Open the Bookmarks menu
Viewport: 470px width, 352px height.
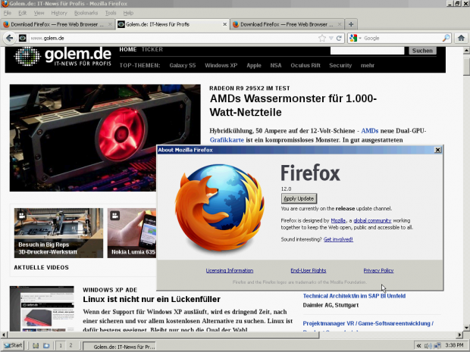tap(86, 13)
